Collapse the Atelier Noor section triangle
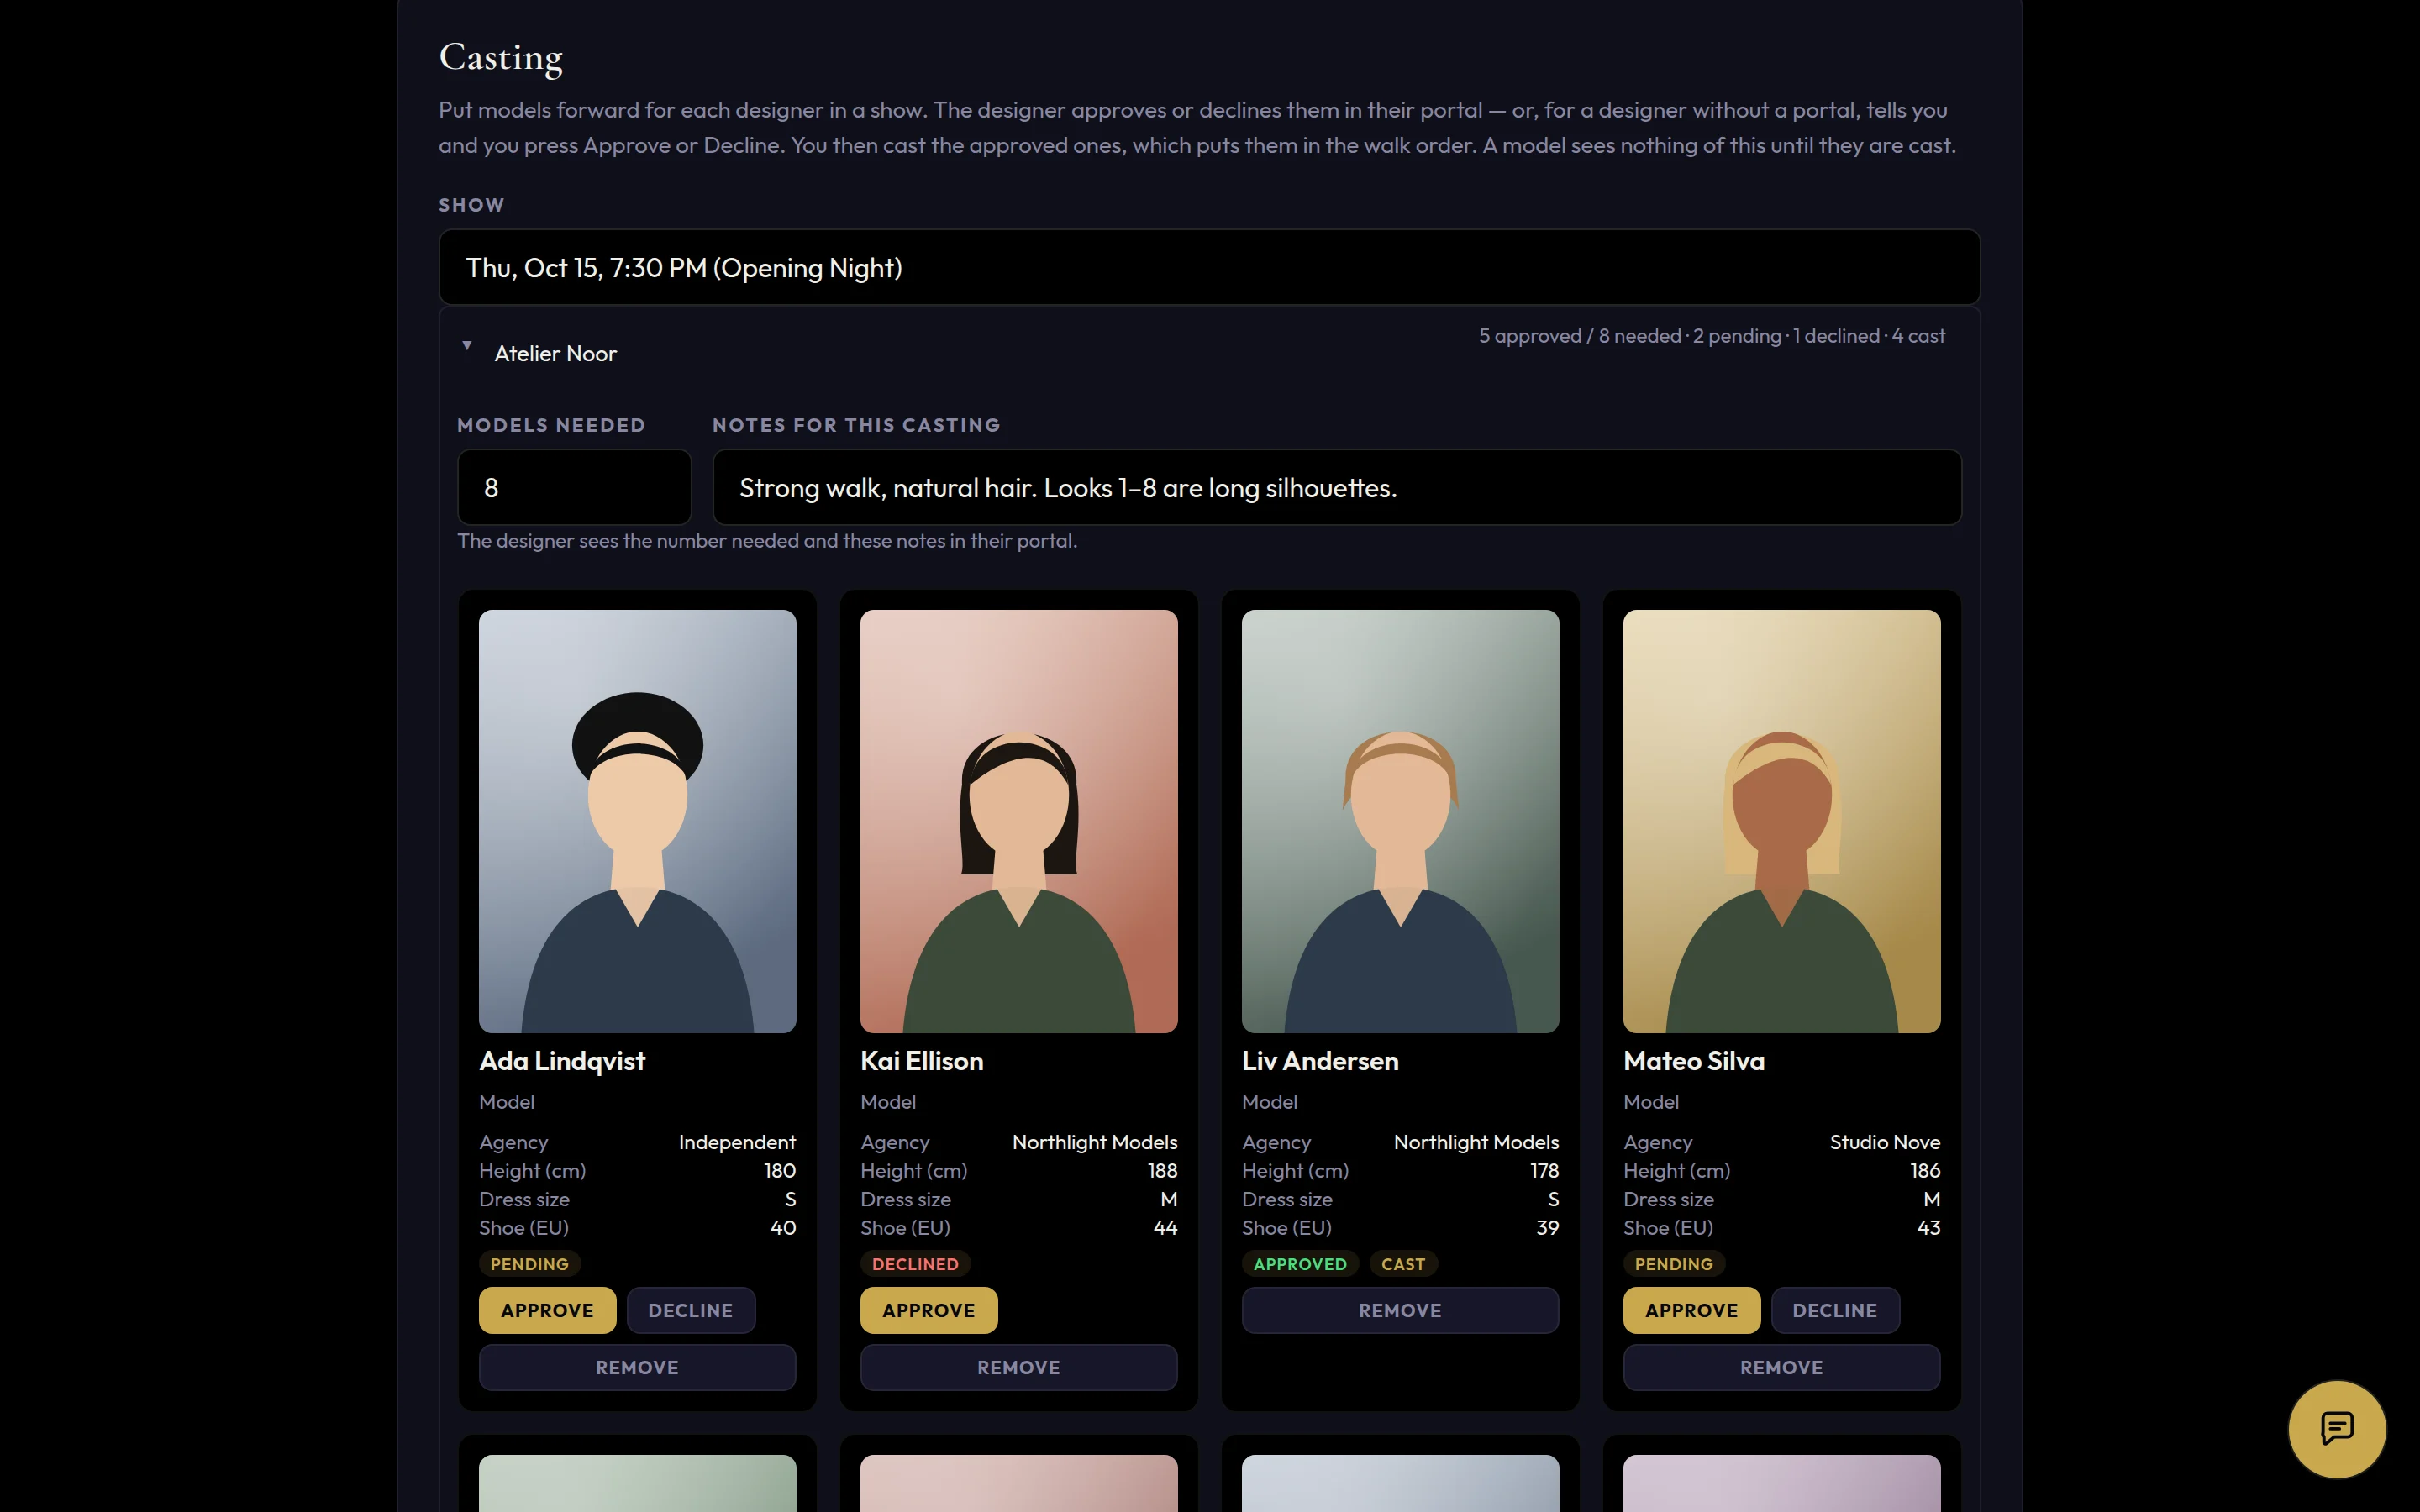 pos(467,346)
